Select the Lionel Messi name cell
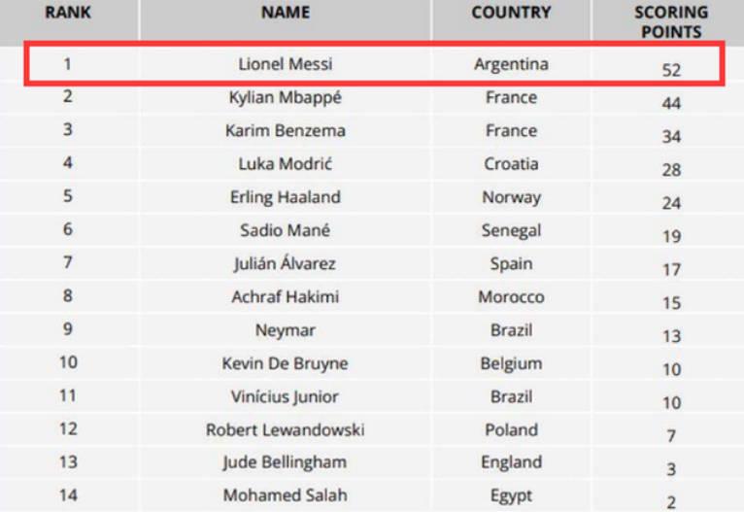 tap(286, 65)
